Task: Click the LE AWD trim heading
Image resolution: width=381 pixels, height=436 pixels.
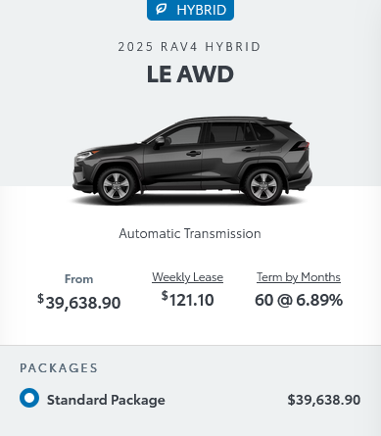Action: click(190, 73)
